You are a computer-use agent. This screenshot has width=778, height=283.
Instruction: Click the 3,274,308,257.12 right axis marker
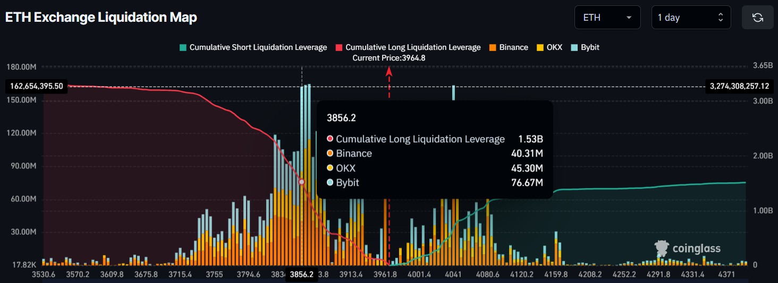(739, 86)
